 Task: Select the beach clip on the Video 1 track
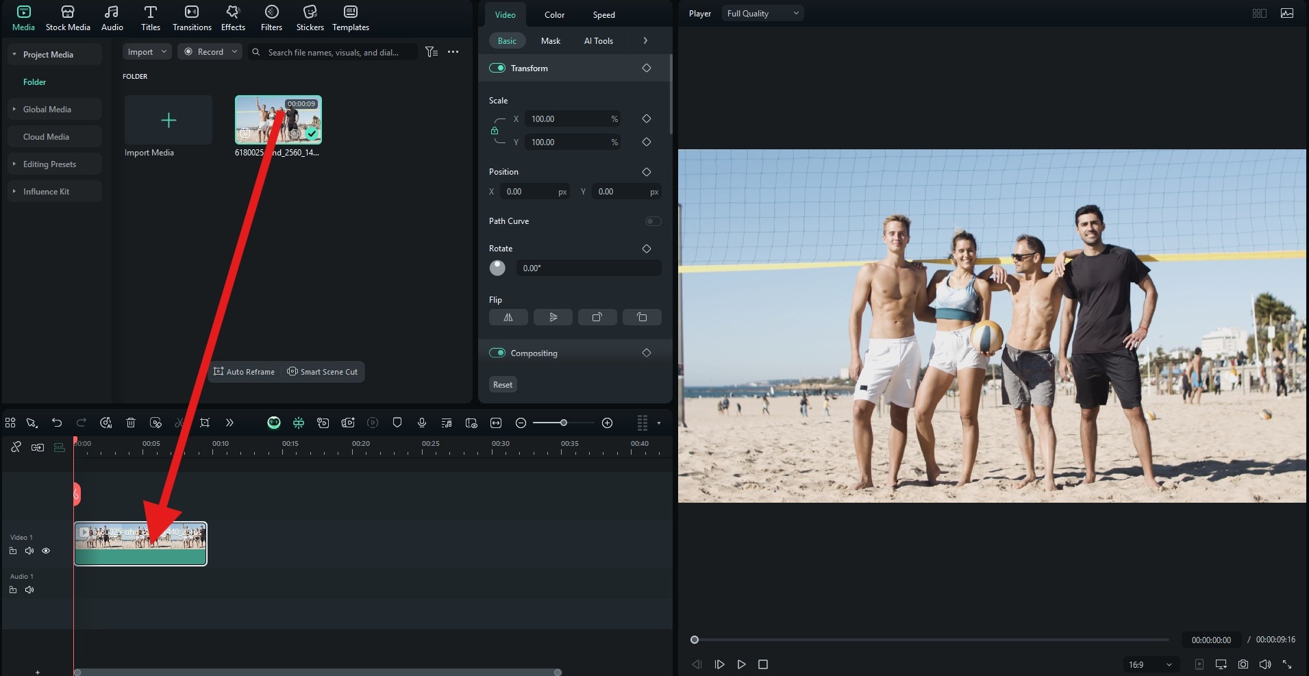[x=140, y=544]
